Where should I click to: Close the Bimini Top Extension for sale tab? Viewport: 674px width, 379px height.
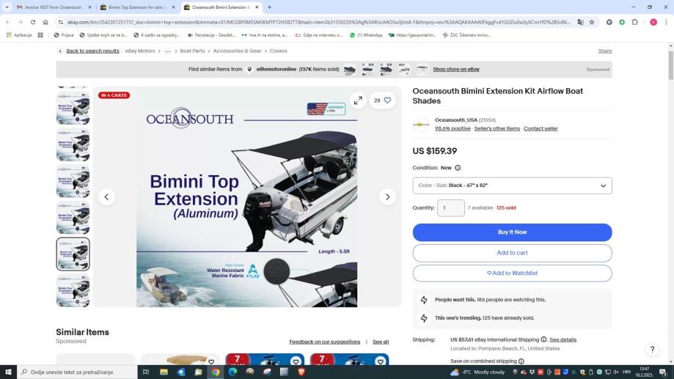pos(173,7)
